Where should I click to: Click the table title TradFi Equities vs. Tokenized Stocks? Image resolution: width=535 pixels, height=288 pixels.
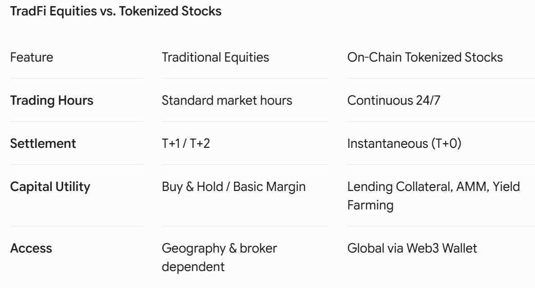click(116, 11)
